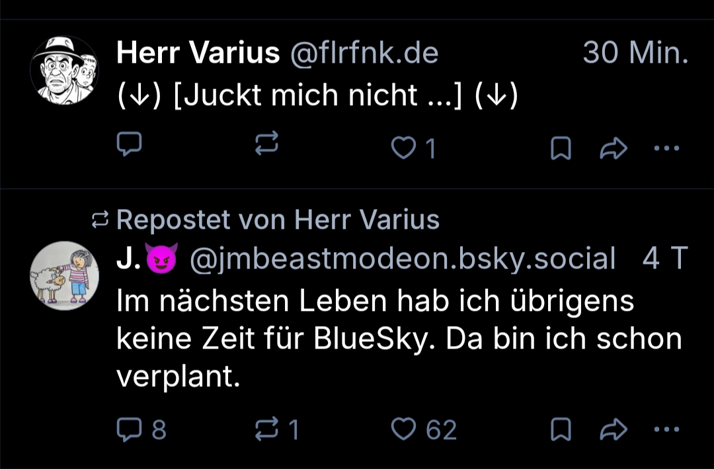The image size is (714, 469).
Task: Like the "Juckt mich nicht" post
Action: pyautogui.click(x=403, y=149)
